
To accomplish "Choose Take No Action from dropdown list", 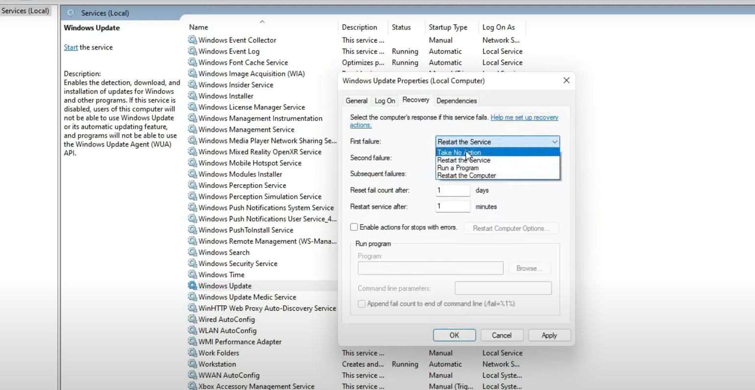I will pyautogui.click(x=497, y=152).
